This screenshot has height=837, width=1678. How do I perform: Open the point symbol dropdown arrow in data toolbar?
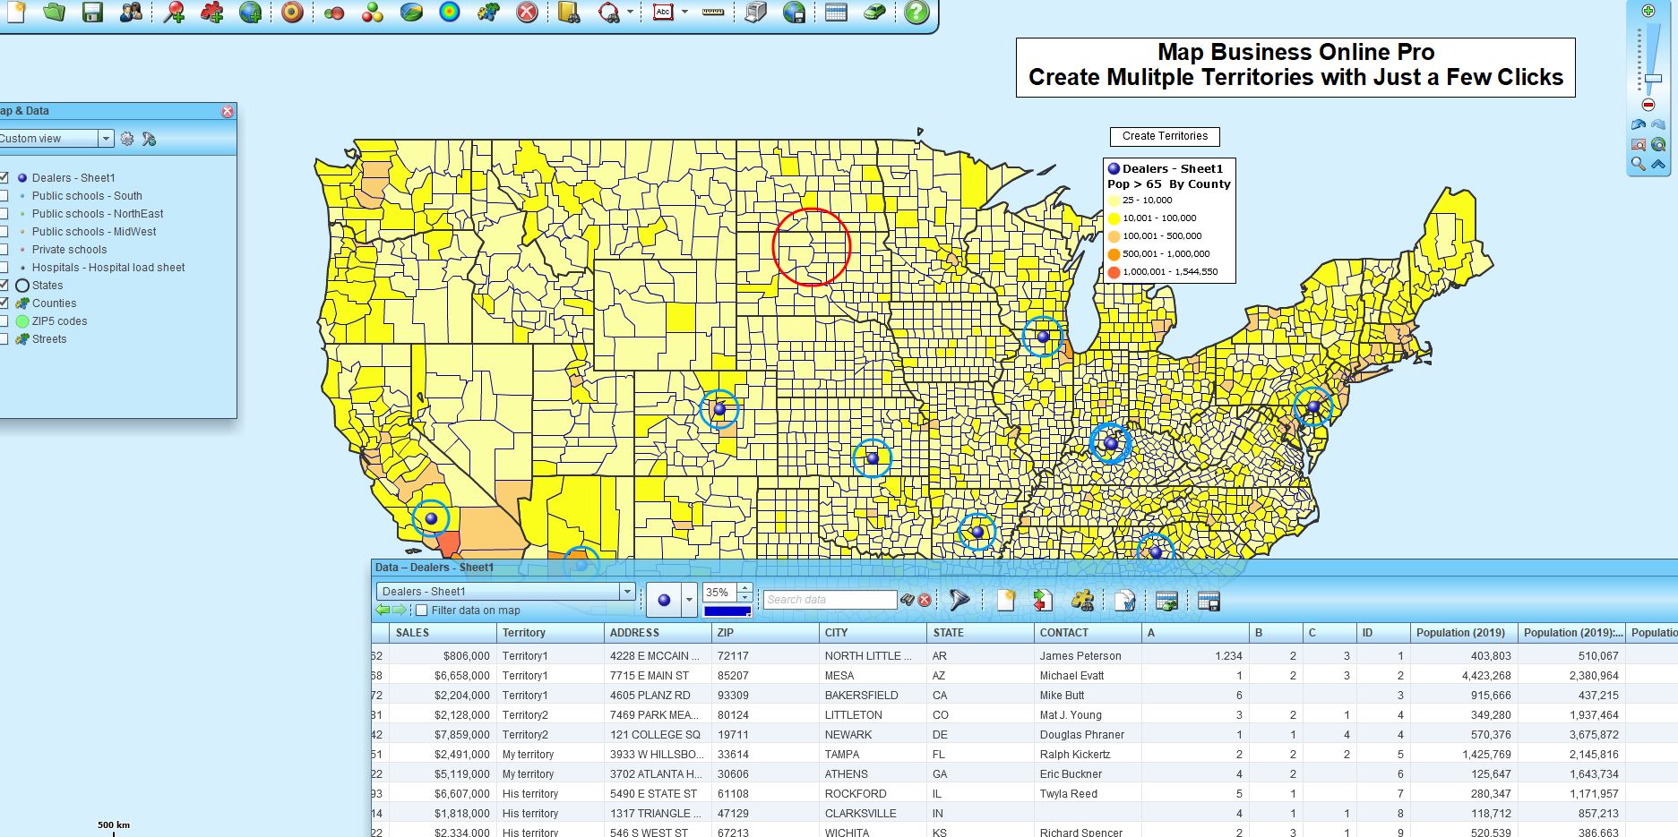tap(689, 601)
